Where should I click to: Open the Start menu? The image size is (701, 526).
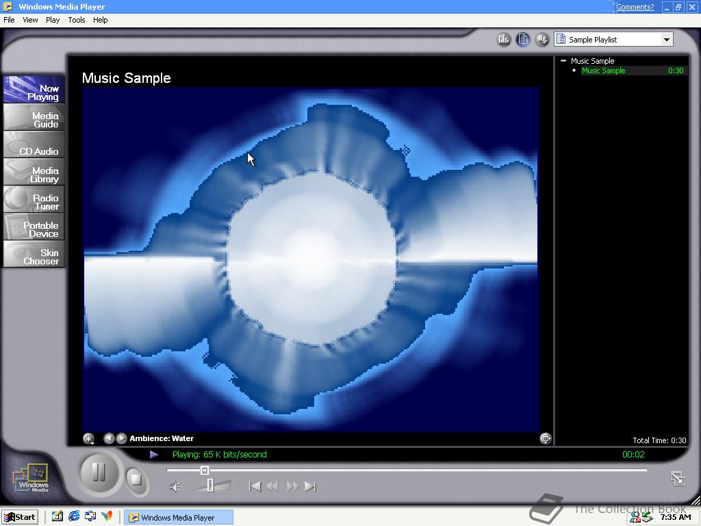coord(20,518)
